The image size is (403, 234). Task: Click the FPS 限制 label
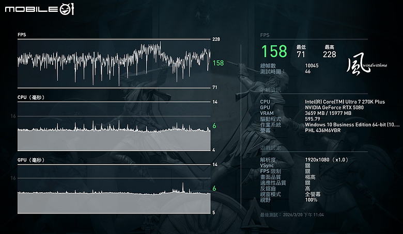click(x=270, y=171)
